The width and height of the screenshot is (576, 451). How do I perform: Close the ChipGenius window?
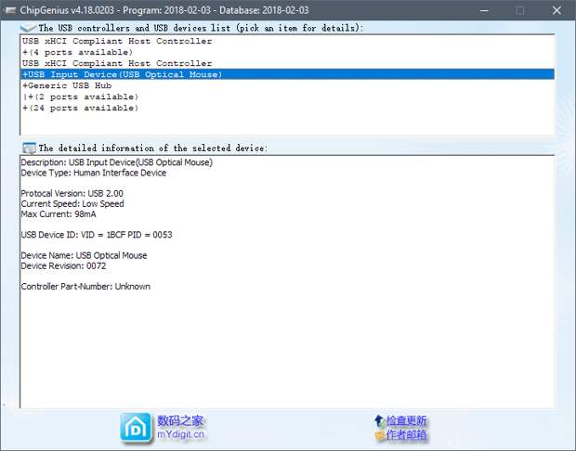[x=556, y=10]
